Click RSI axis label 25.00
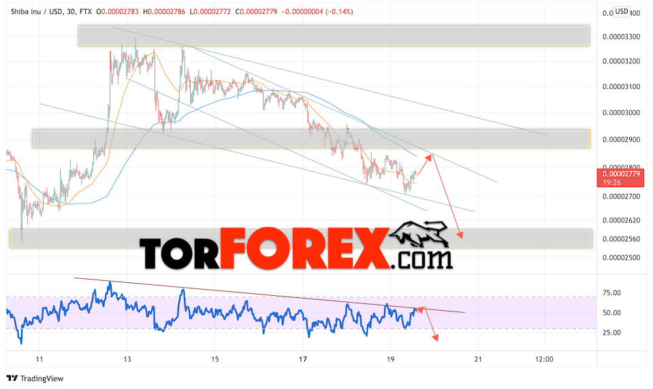This screenshot has height=389, width=653. coord(611,333)
